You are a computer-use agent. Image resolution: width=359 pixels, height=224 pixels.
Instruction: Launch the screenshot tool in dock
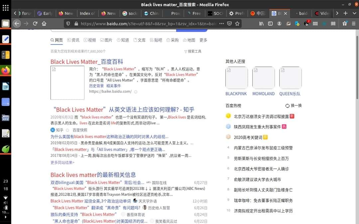[6, 102]
